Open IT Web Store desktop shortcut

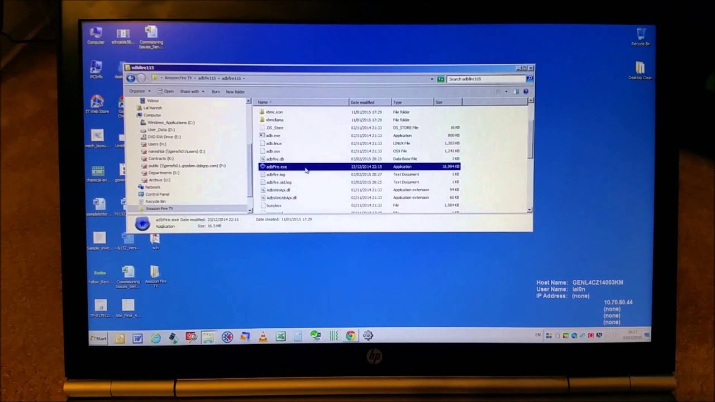97,104
